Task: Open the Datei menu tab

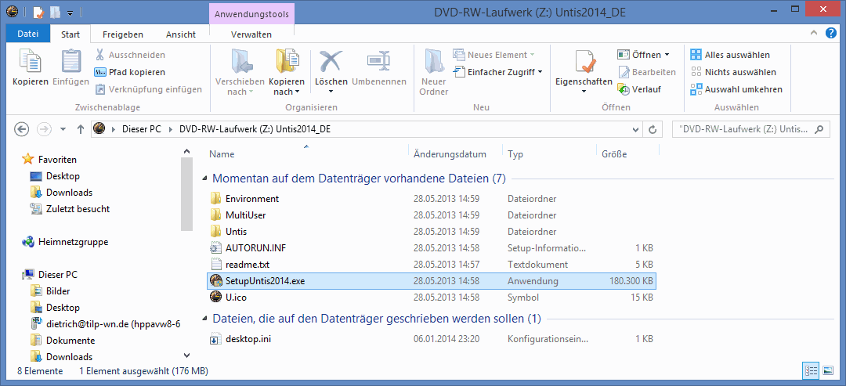Action: pos(27,34)
